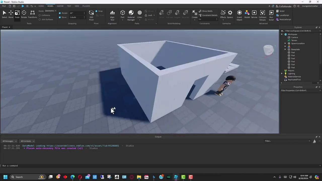Expand the Baseplate node
The image size is (322, 181).
click(285, 50)
